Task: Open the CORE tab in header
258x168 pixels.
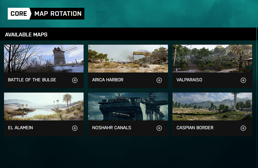Action: (x=19, y=14)
